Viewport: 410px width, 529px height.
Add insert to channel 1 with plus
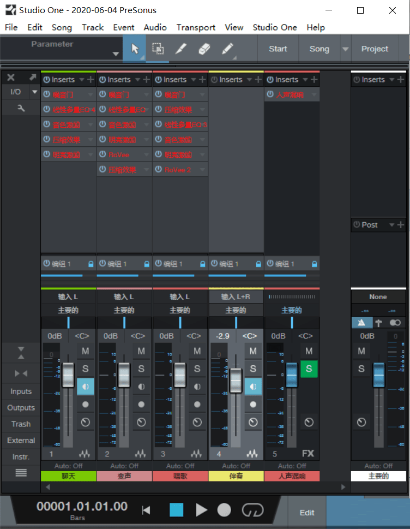point(91,80)
